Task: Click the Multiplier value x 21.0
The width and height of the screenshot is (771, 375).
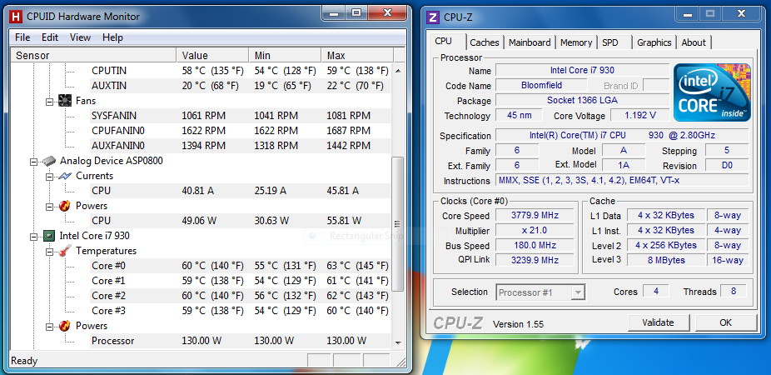Action: pos(535,230)
